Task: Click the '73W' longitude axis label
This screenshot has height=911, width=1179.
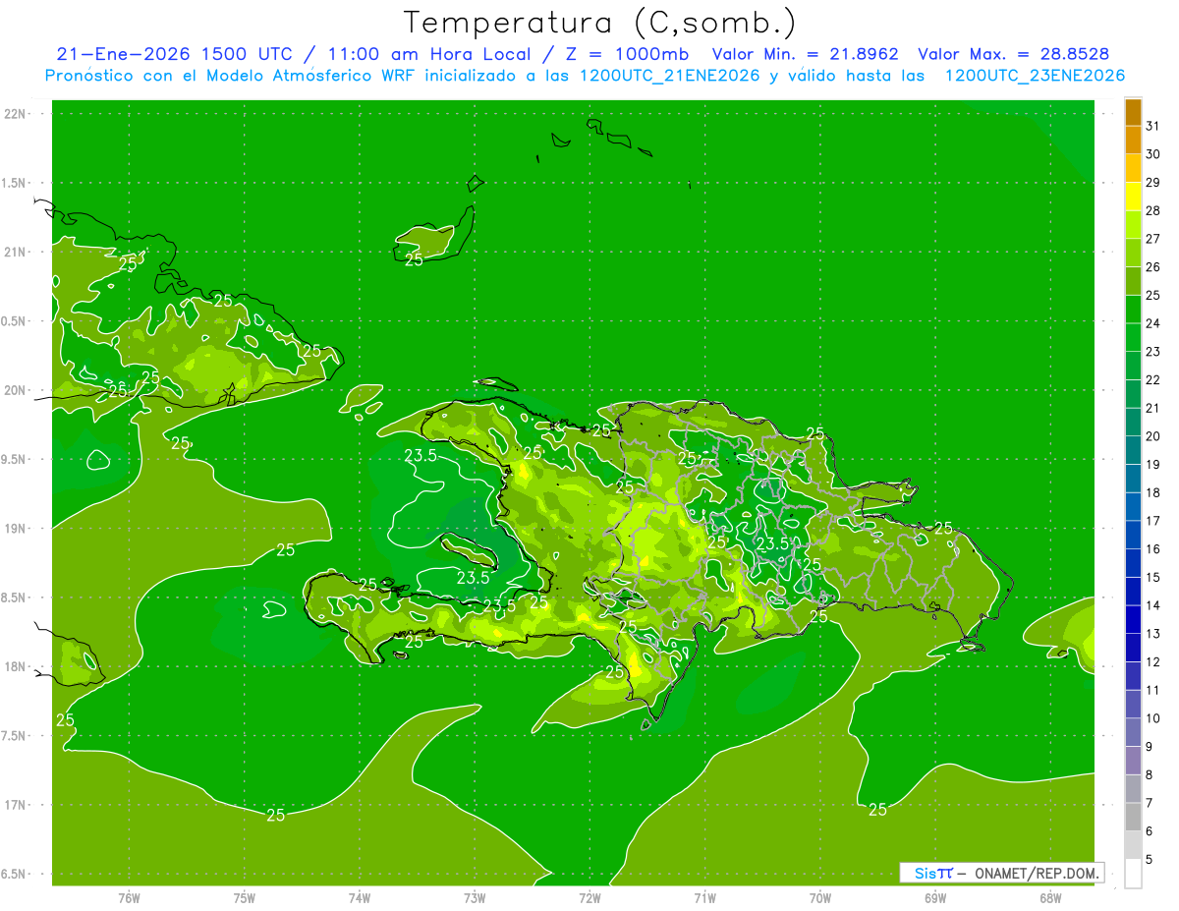Action: point(475,898)
